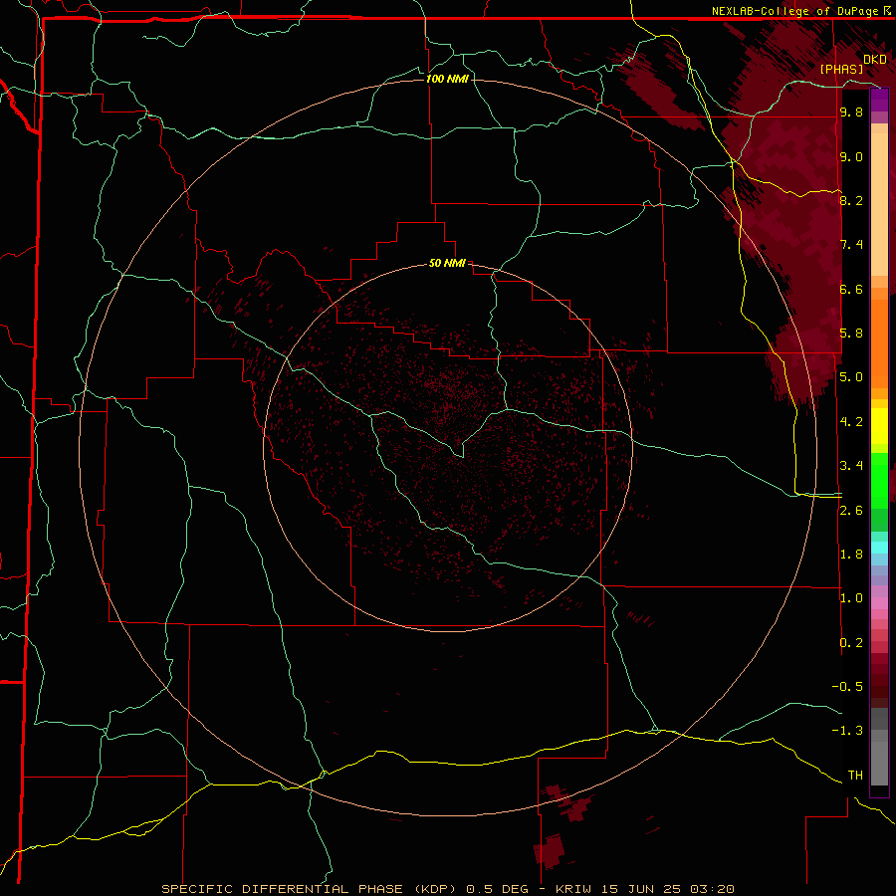Click the DKD unit label above legend

(875, 60)
